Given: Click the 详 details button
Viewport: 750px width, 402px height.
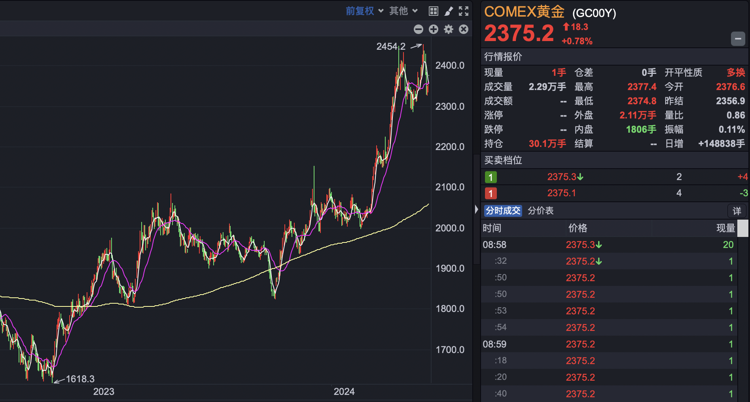Looking at the screenshot, I should click(x=737, y=211).
